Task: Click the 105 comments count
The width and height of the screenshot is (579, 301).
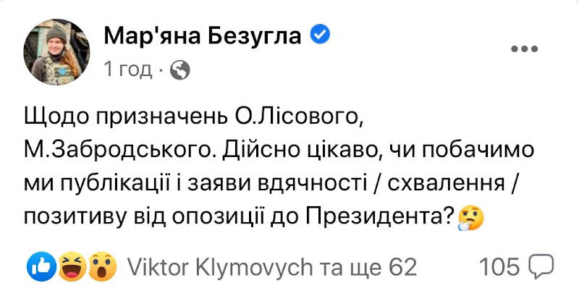Action: (499, 268)
